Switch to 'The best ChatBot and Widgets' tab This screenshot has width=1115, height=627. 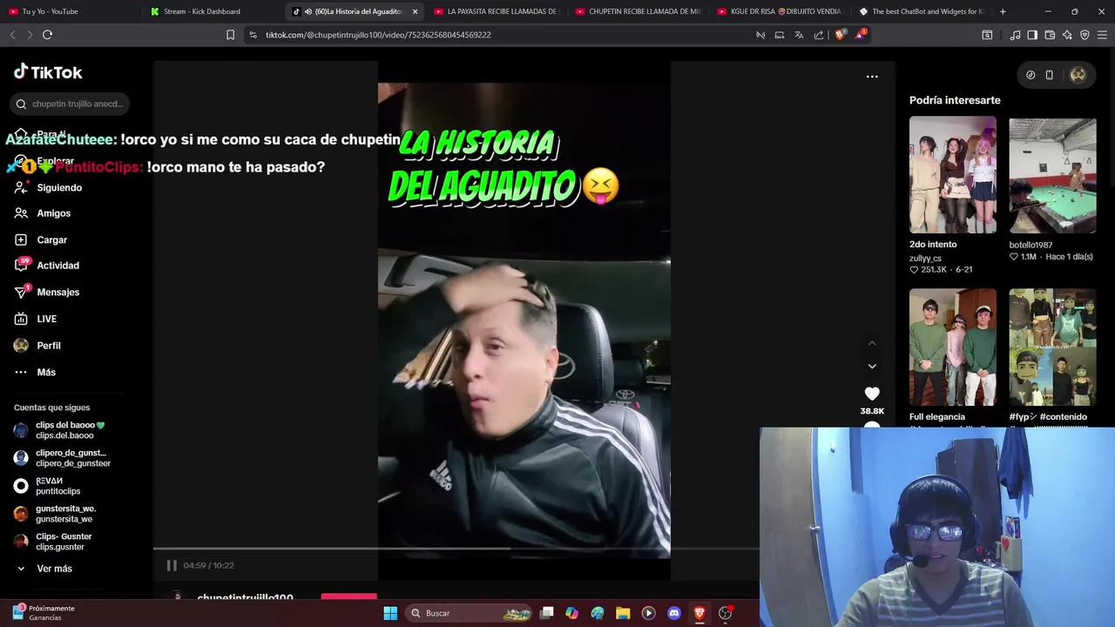tap(922, 11)
